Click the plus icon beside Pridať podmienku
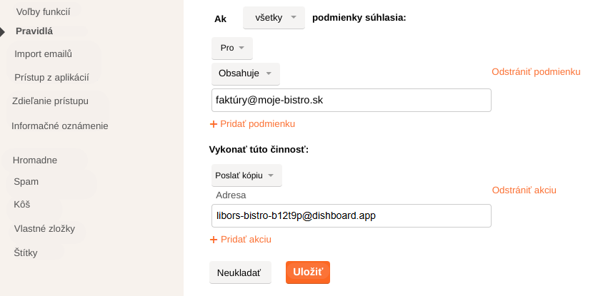 click(x=213, y=124)
